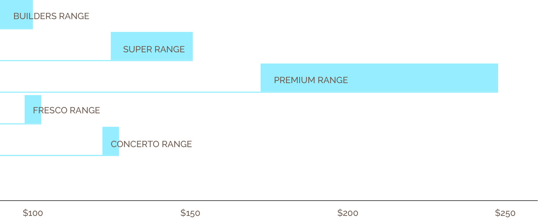
Task: Click the thin line left of Concerto Range bar
Action: [51, 155]
